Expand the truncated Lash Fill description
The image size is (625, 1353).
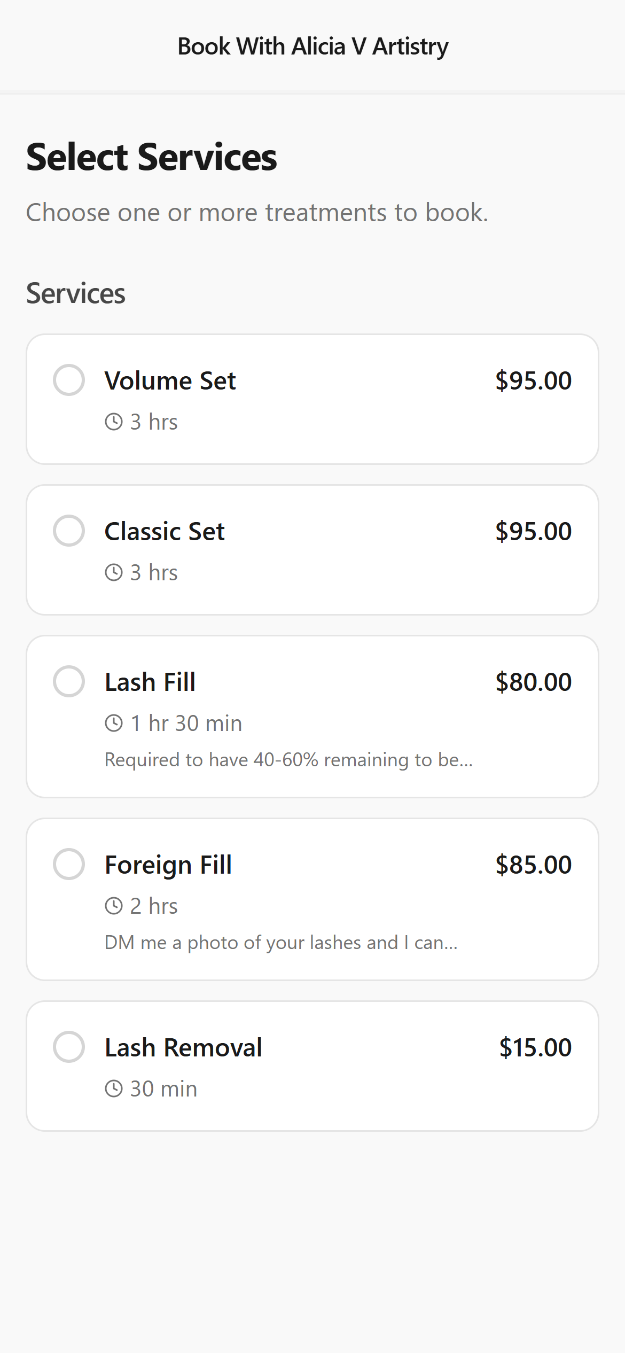[288, 759]
